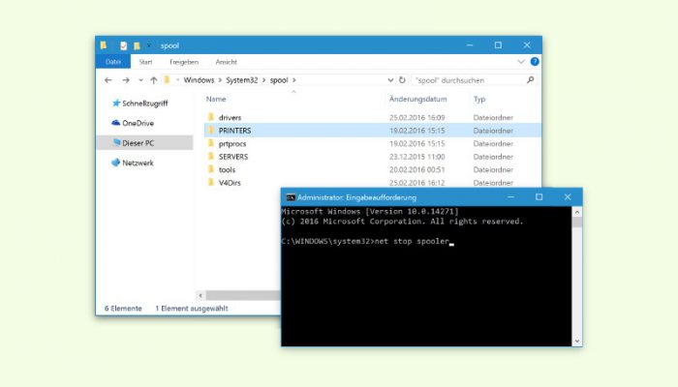
Task: Click the Properties quick access icon
Action: pos(124,45)
